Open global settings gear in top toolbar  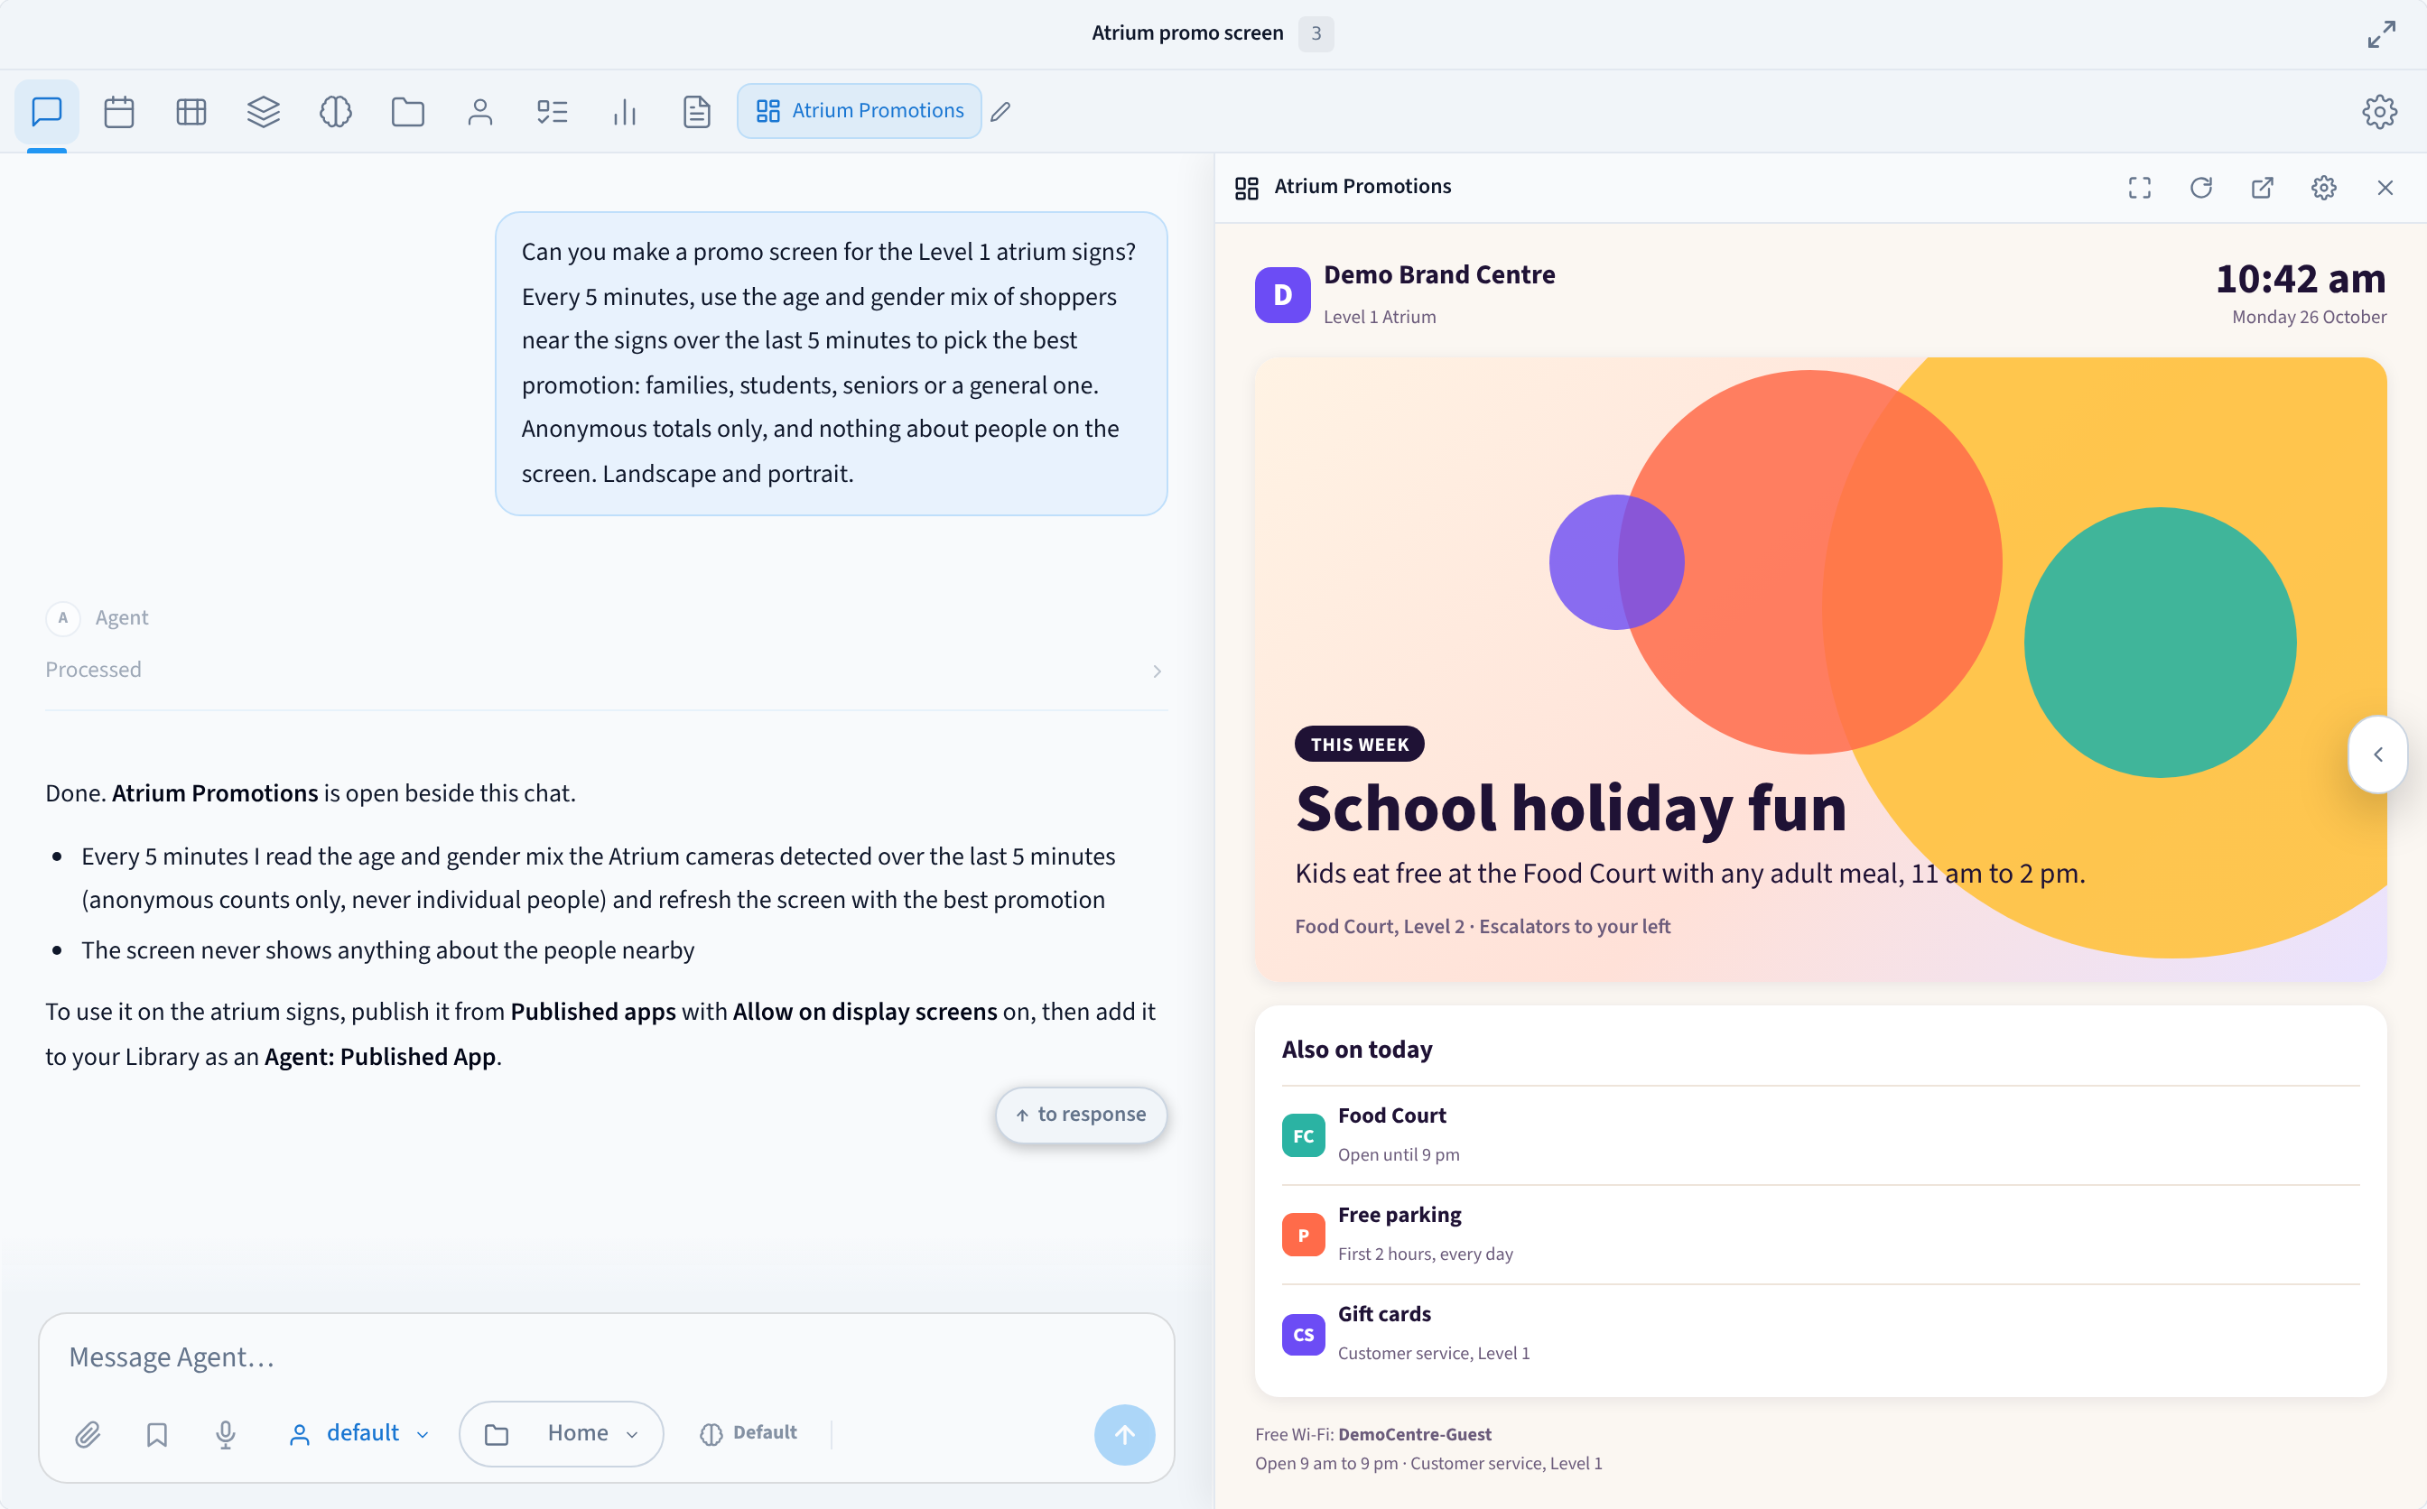[2379, 112]
